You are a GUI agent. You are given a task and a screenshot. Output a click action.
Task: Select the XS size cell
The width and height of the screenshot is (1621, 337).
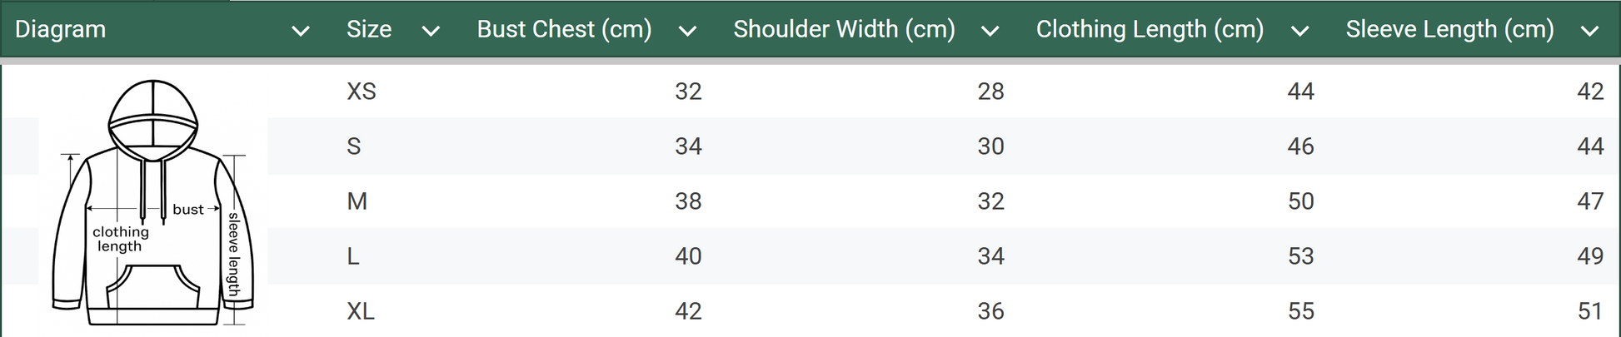click(362, 91)
